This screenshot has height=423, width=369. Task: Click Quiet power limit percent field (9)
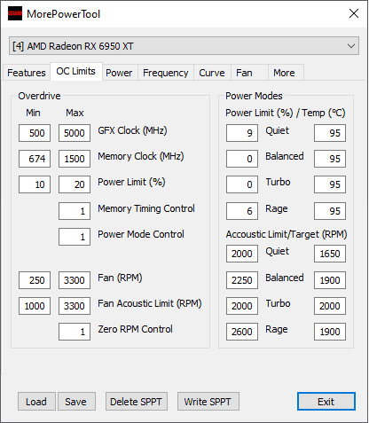pyautogui.click(x=242, y=133)
